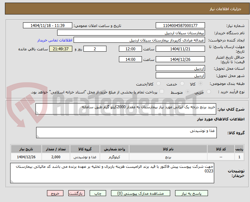Click the استان محل تحویل field

point(180,68)
